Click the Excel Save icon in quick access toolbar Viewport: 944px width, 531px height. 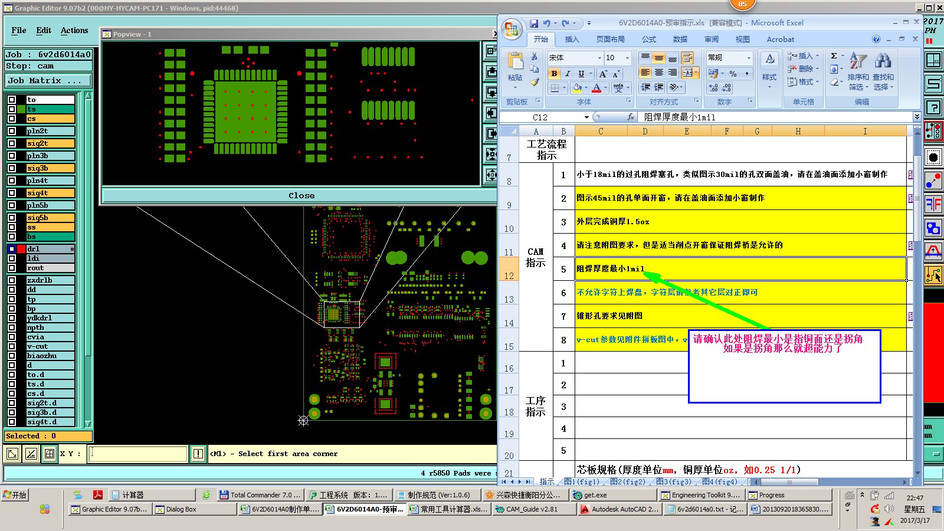coord(534,23)
